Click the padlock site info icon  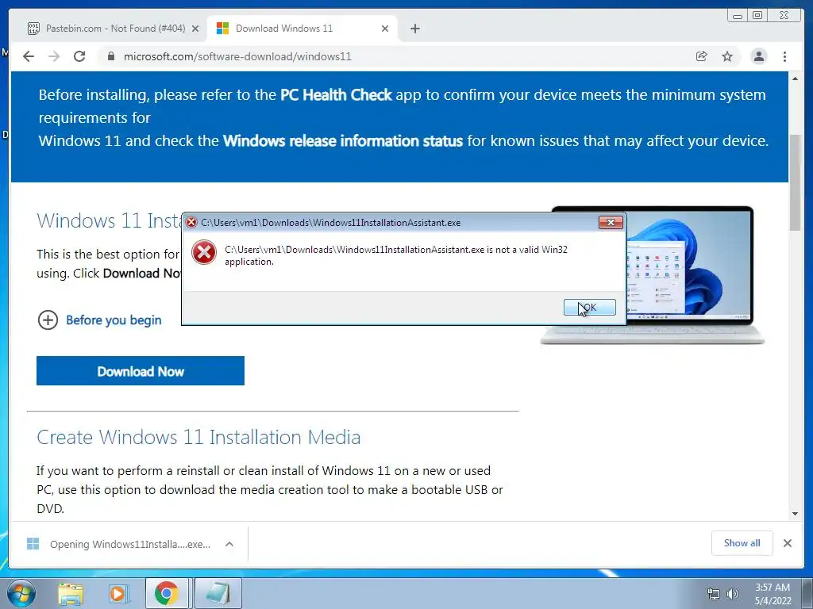110,56
